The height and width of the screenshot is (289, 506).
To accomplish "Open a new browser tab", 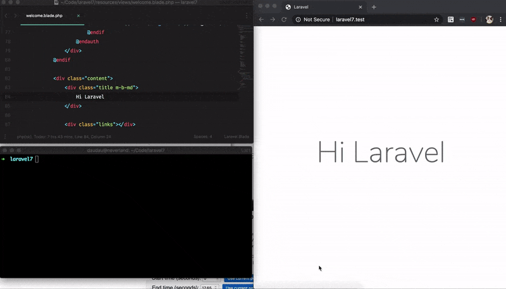I will 374,7.
